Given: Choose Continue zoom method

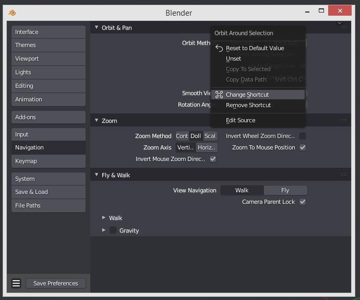Looking at the screenshot, I should (182, 136).
